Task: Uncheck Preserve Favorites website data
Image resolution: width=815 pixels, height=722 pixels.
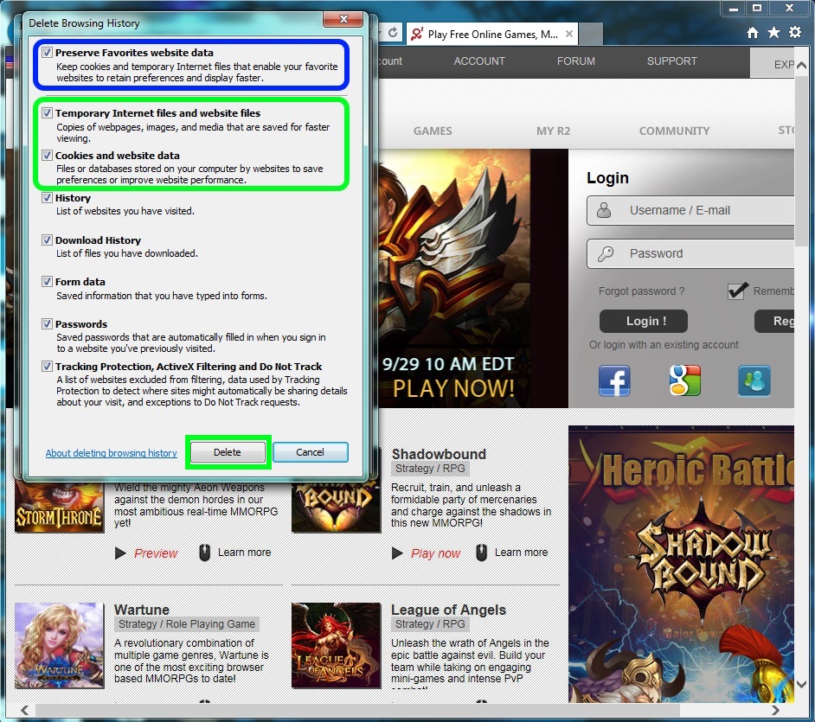Action: 48,53
